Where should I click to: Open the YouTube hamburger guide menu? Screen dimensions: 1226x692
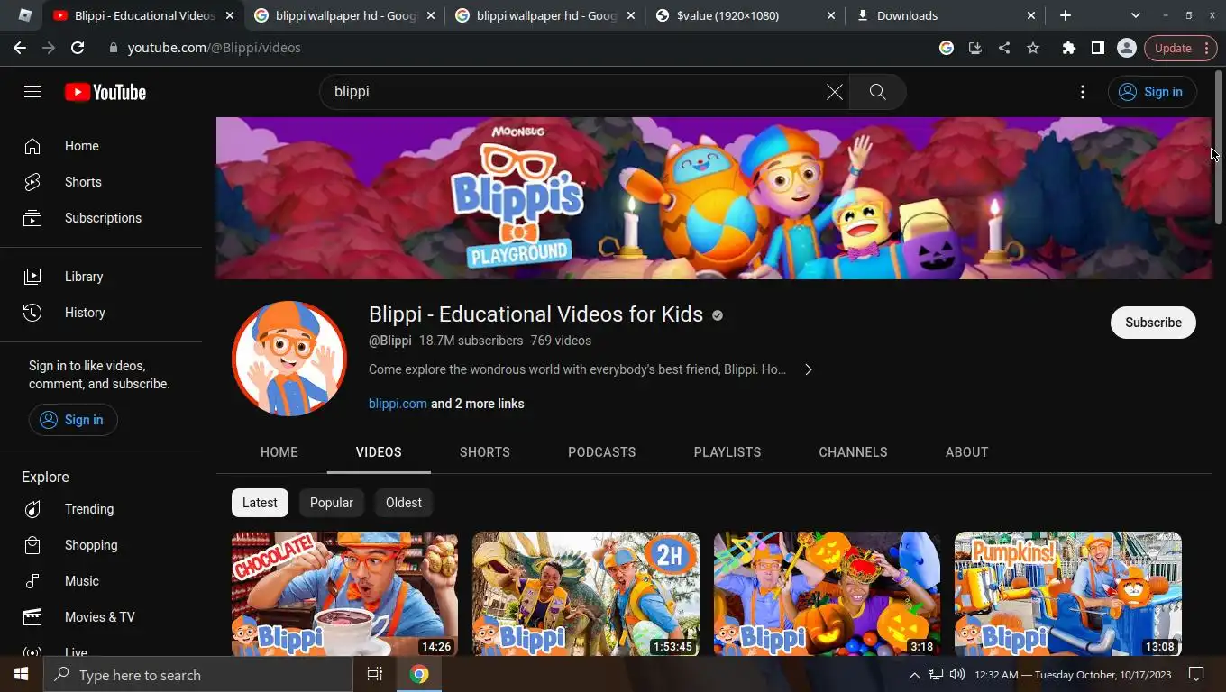click(32, 92)
